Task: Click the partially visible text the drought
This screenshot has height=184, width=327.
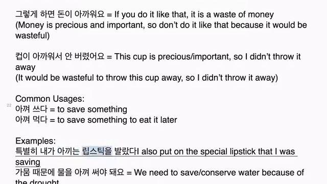Action: [x=37, y=181]
